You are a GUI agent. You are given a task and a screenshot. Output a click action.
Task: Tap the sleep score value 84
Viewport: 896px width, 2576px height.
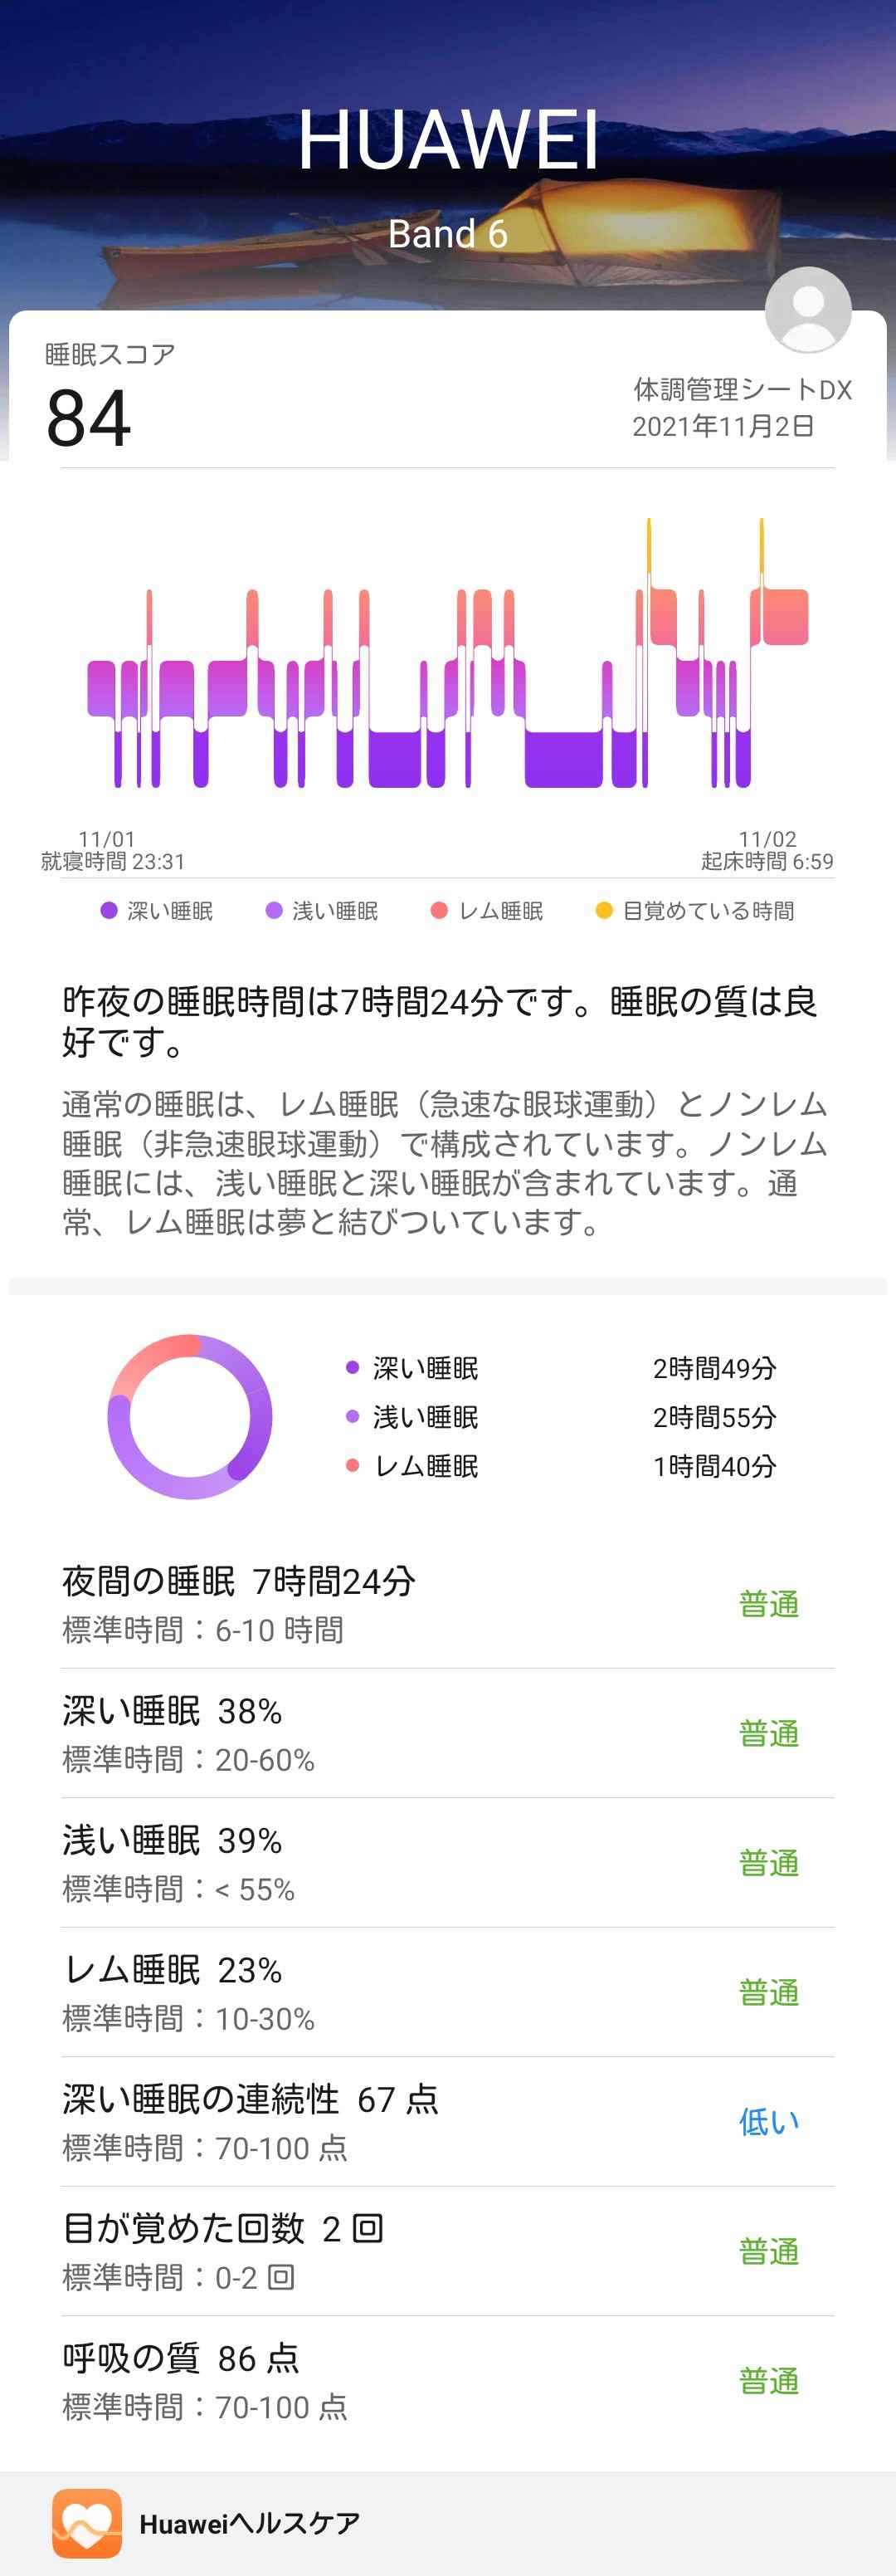[x=89, y=417]
